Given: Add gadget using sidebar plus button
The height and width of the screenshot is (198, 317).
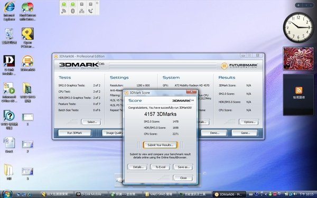Looking at the screenshot, I should click(x=299, y=5).
